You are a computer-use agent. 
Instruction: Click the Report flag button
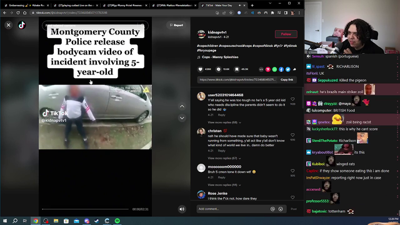click(x=176, y=25)
